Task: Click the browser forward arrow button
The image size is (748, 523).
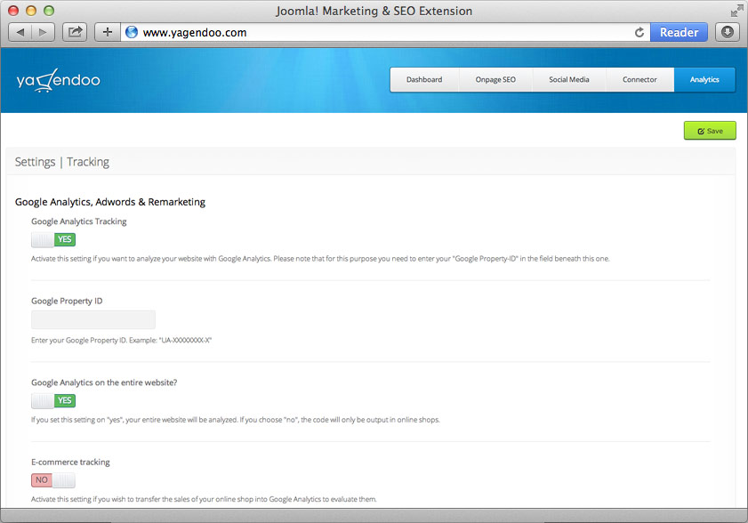Action: coord(44,32)
